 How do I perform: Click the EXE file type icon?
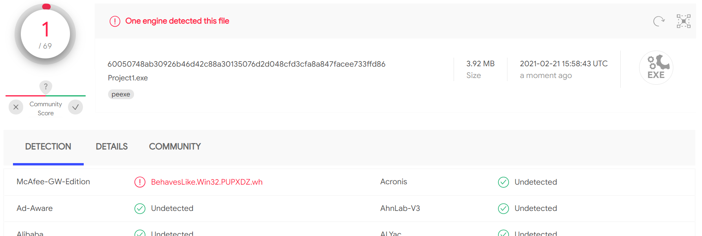(656, 67)
